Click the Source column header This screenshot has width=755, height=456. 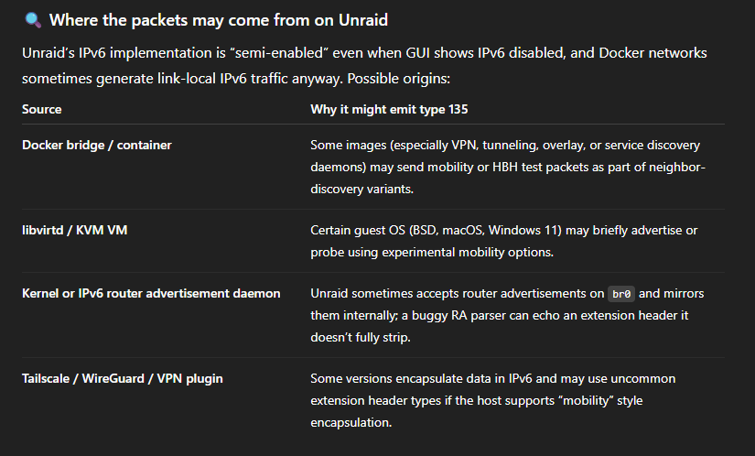click(42, 109)
